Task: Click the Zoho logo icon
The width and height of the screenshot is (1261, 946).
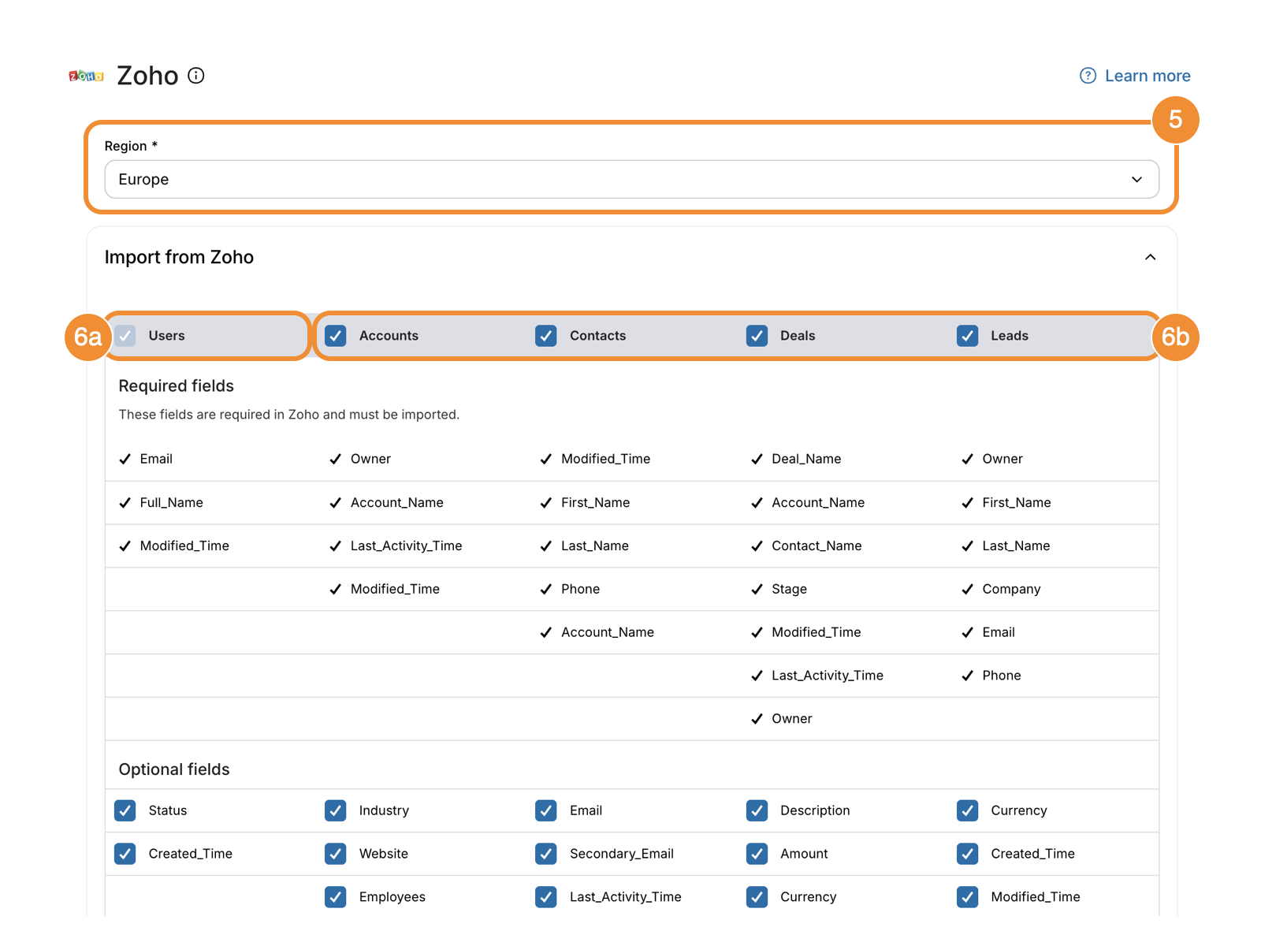Action: [x=86, y=76]
